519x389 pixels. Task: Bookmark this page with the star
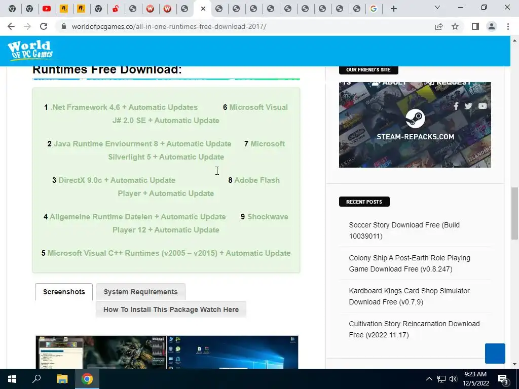pos(455,26)
